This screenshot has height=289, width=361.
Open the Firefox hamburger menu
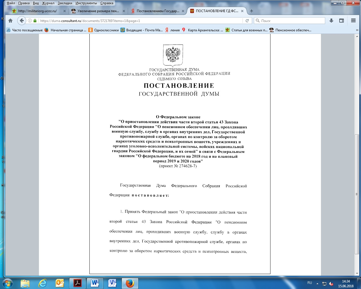click(353, 21)
